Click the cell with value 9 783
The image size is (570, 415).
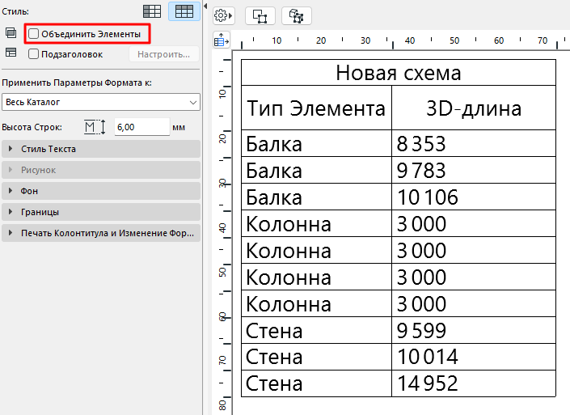coord(474,170)
